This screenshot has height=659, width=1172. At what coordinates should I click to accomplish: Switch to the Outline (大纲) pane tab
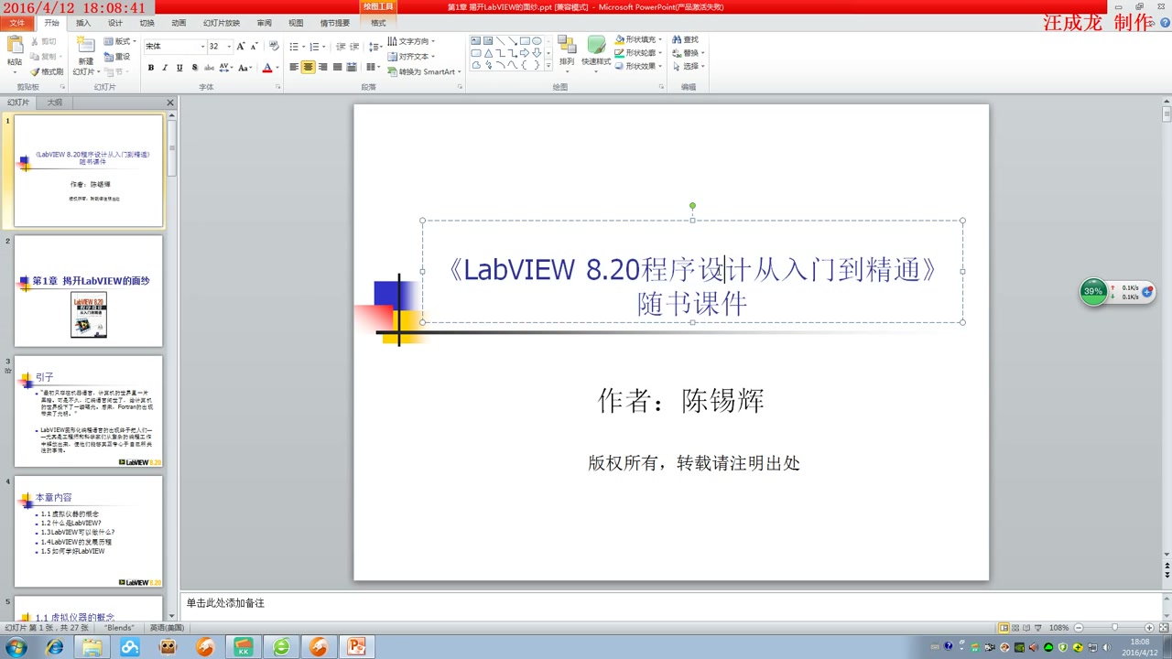pyautogui.click(x=55, y=103)
